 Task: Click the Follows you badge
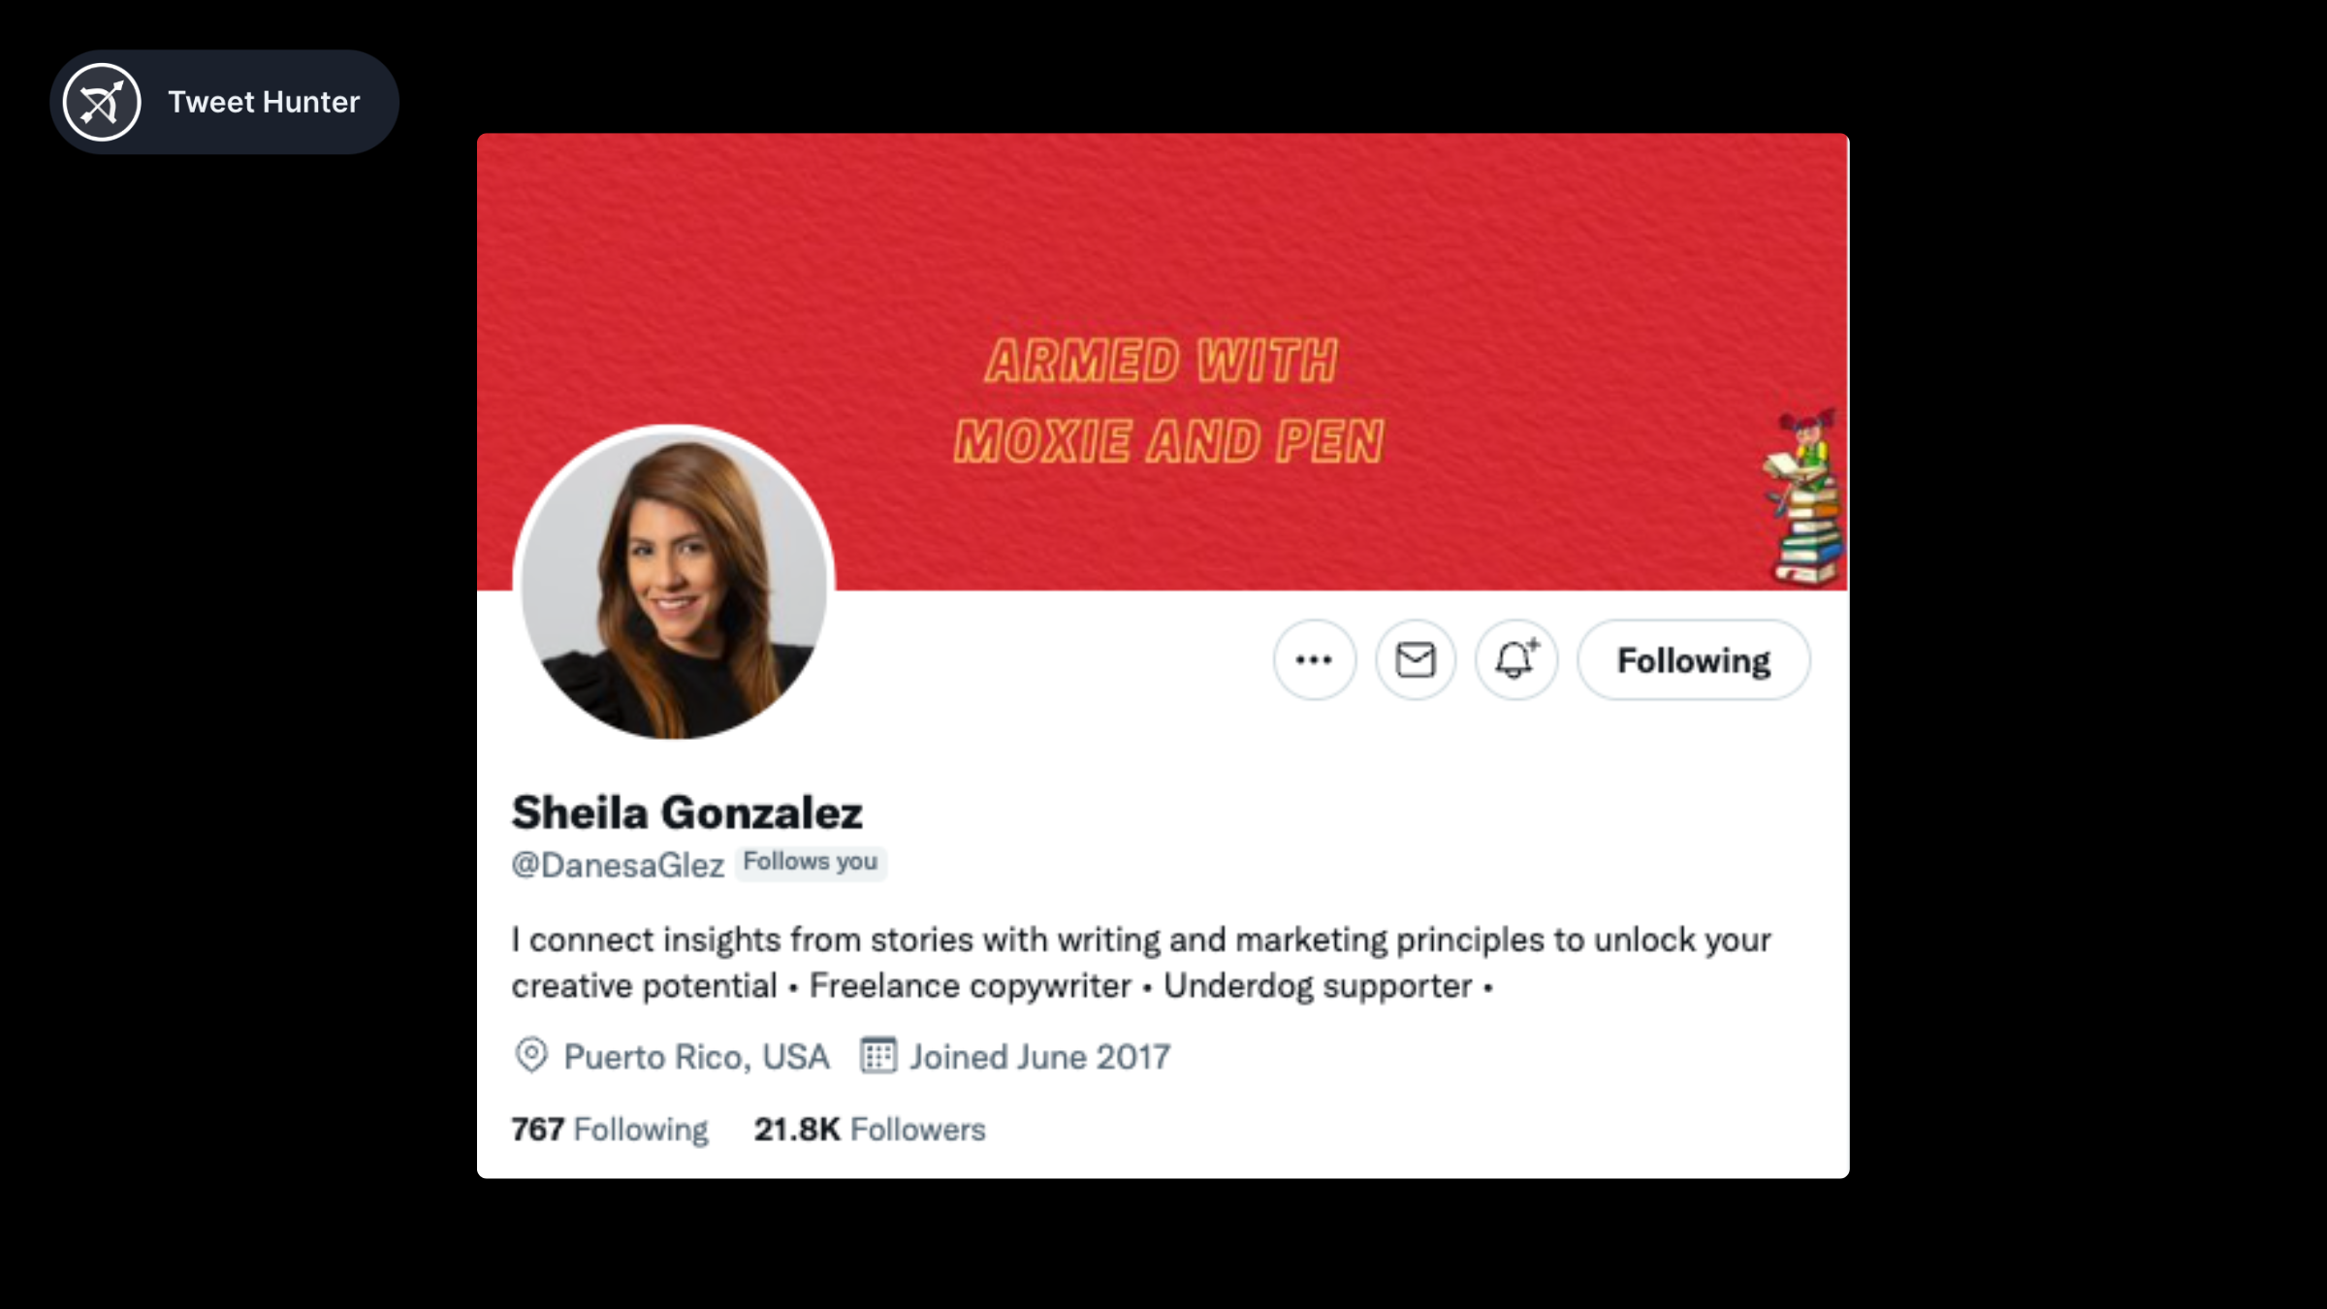click(x=811, y=862)
